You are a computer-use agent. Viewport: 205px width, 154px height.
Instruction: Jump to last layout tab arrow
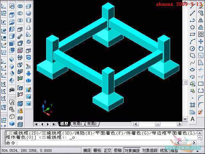pos(54,124)
